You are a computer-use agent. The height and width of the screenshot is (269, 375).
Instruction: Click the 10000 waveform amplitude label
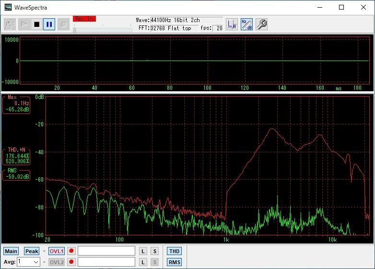(12, 40)
